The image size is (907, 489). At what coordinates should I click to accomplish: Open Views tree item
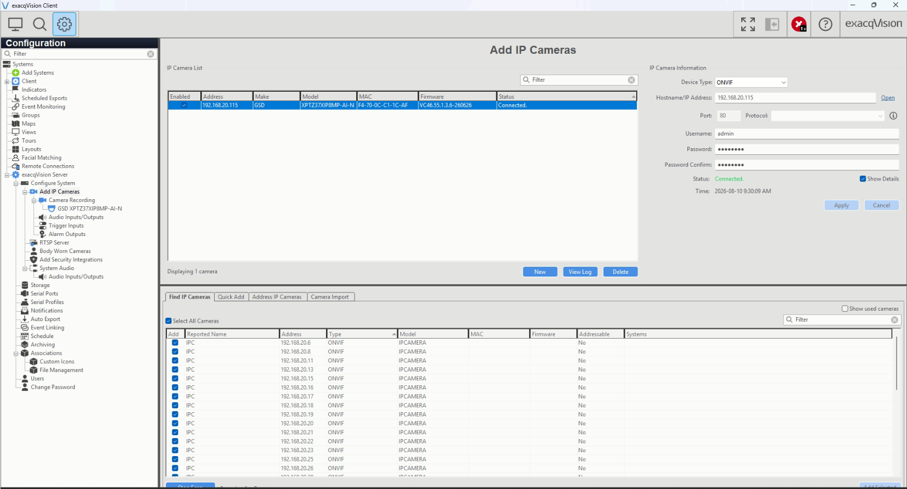tap(29, 132)
